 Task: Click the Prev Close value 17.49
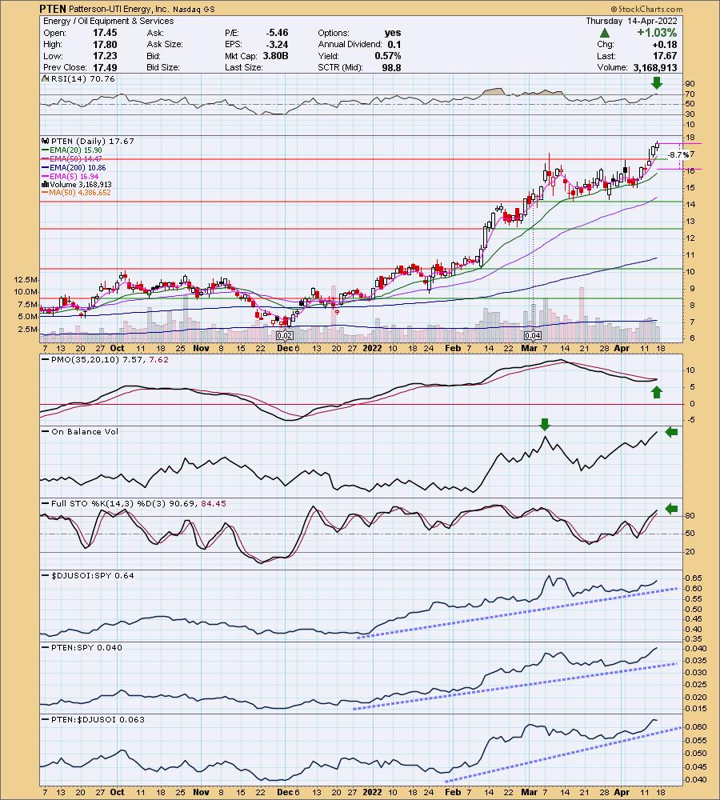click(x=105, y=67)
